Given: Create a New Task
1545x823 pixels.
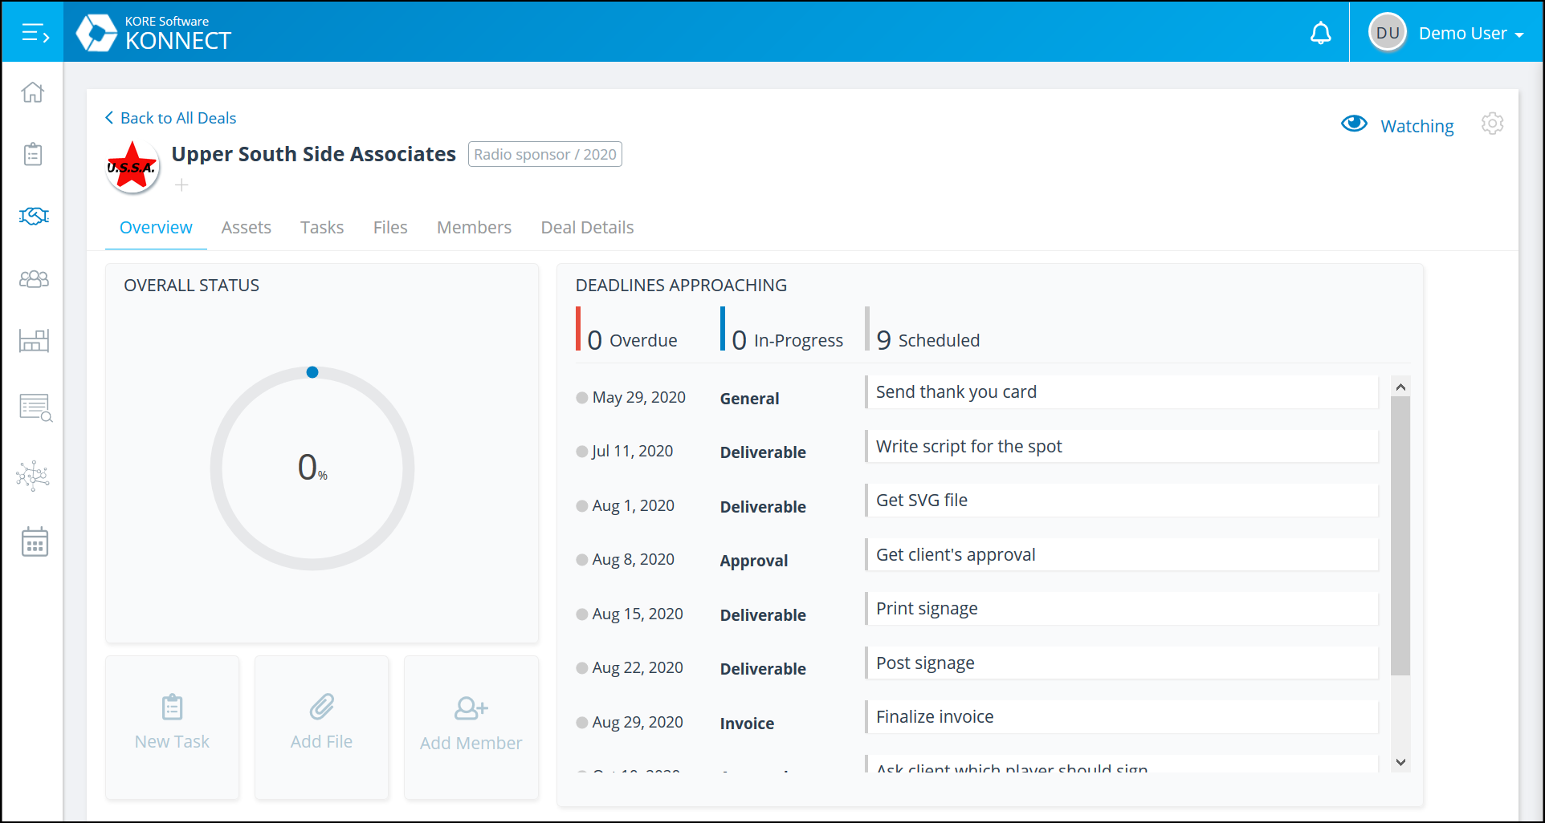Looking at the screenshot, I should [x=173, y=728].
